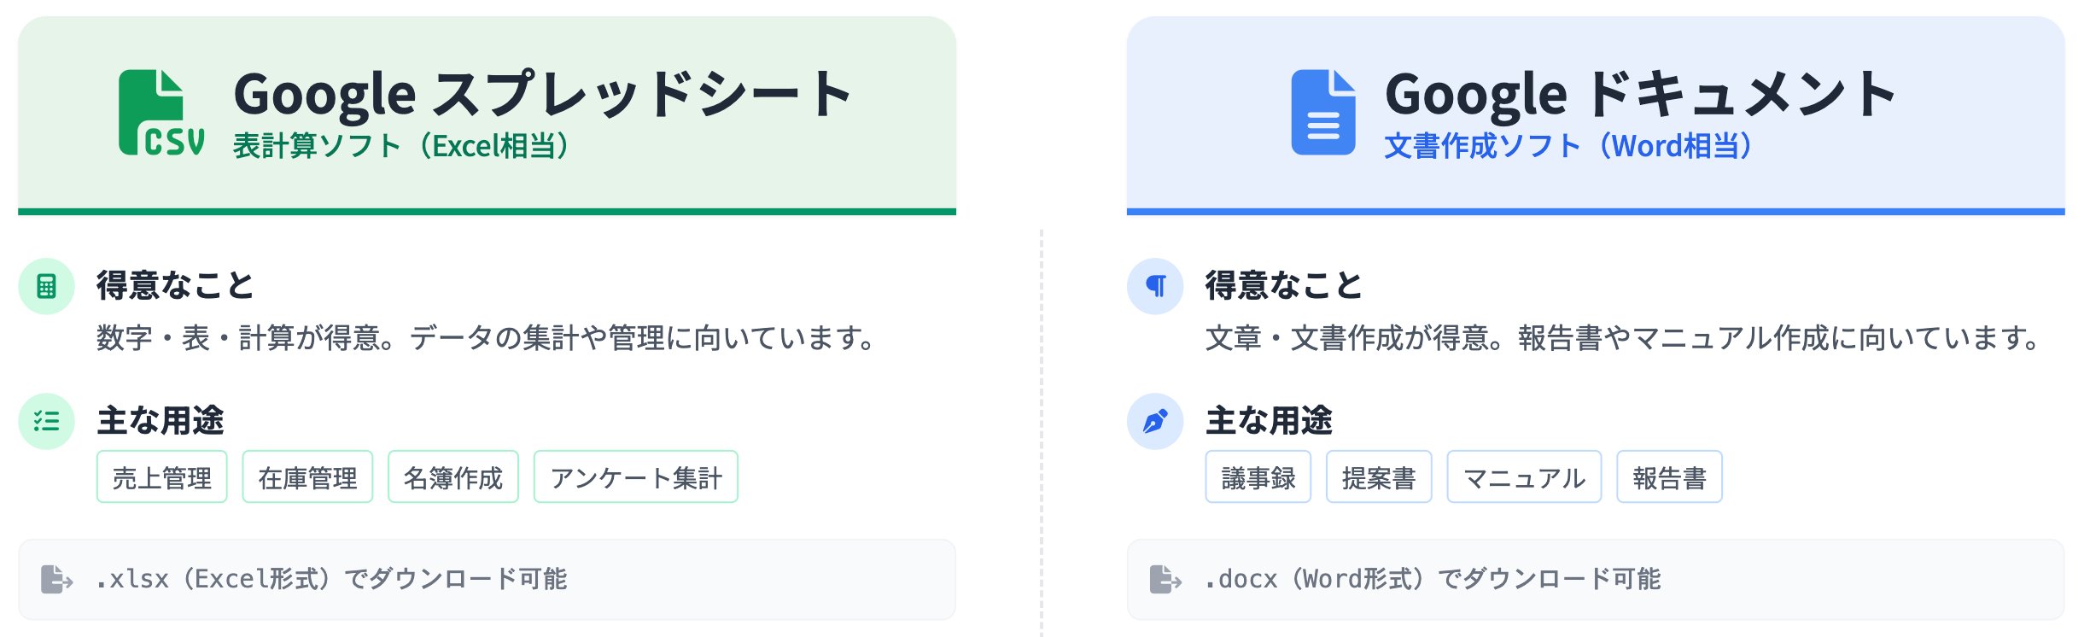This screenshot has width=2090, height=637.
Task: Click the export icon beside .xlsx text
Action: (x=56, y=579)
